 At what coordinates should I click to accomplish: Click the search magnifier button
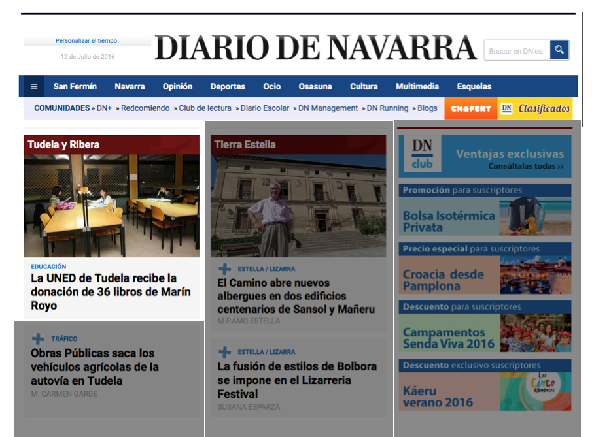559,50
